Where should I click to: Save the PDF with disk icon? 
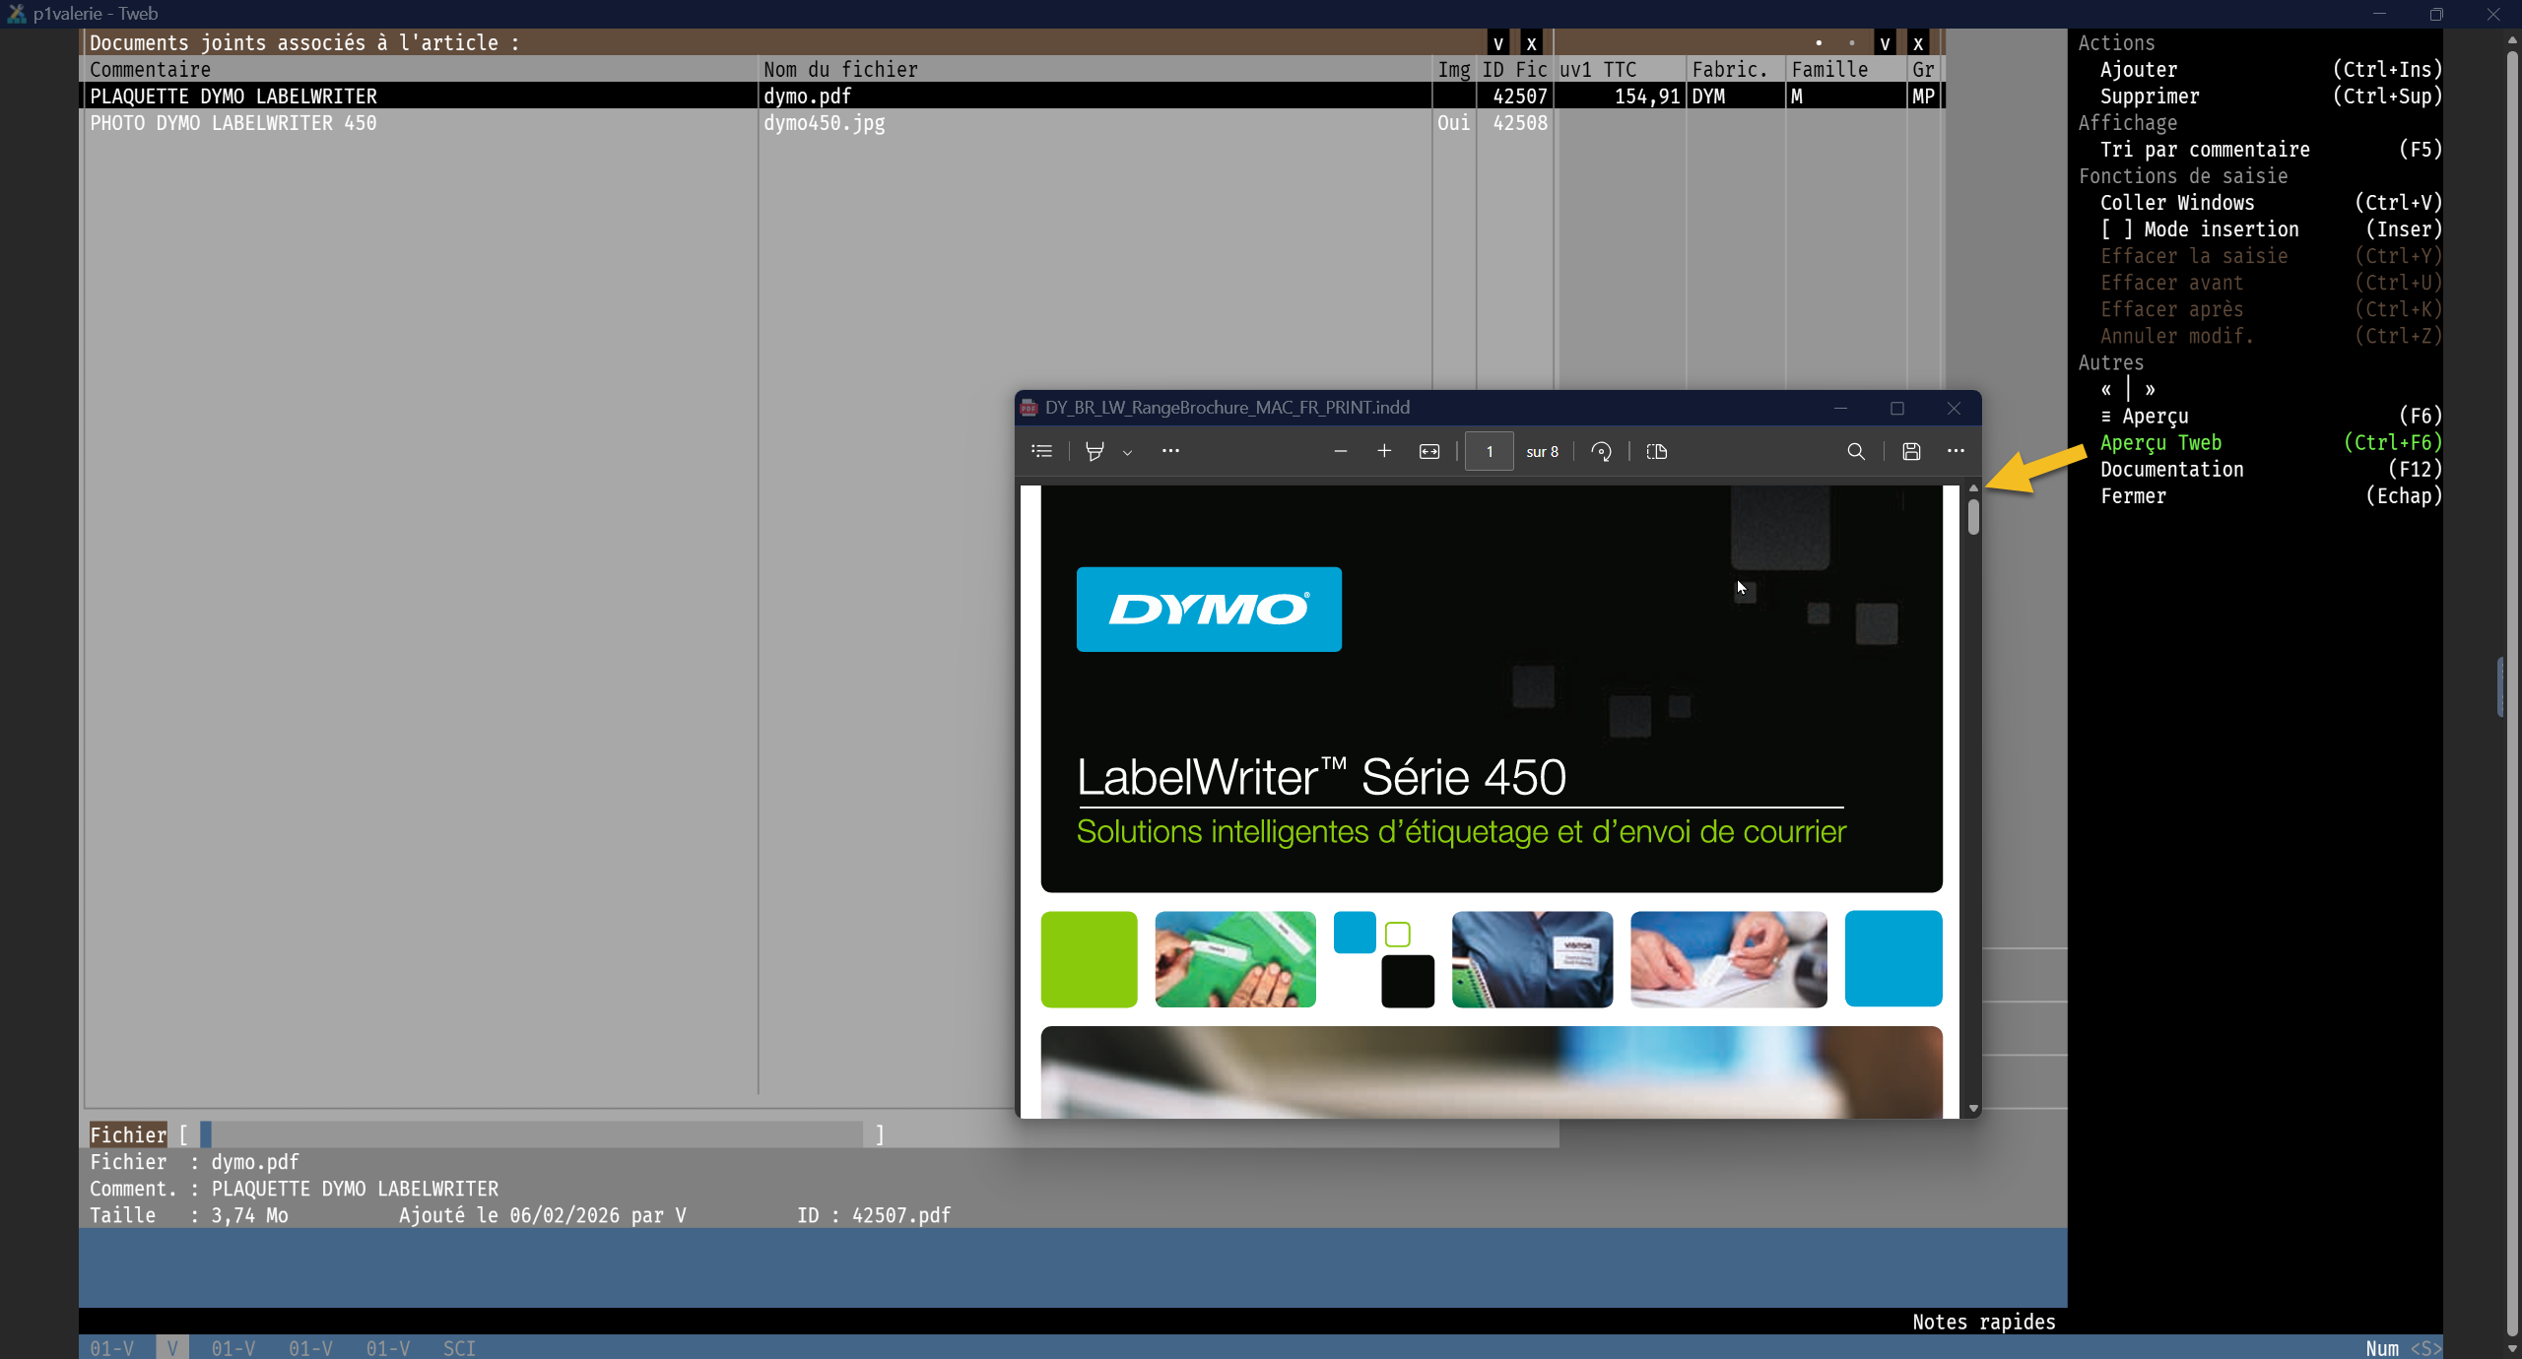click(1911, 451)
